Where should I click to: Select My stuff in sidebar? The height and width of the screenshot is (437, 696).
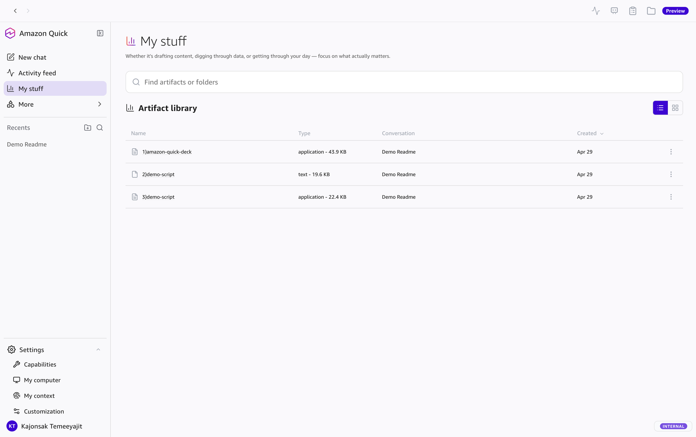coord(55,89)
